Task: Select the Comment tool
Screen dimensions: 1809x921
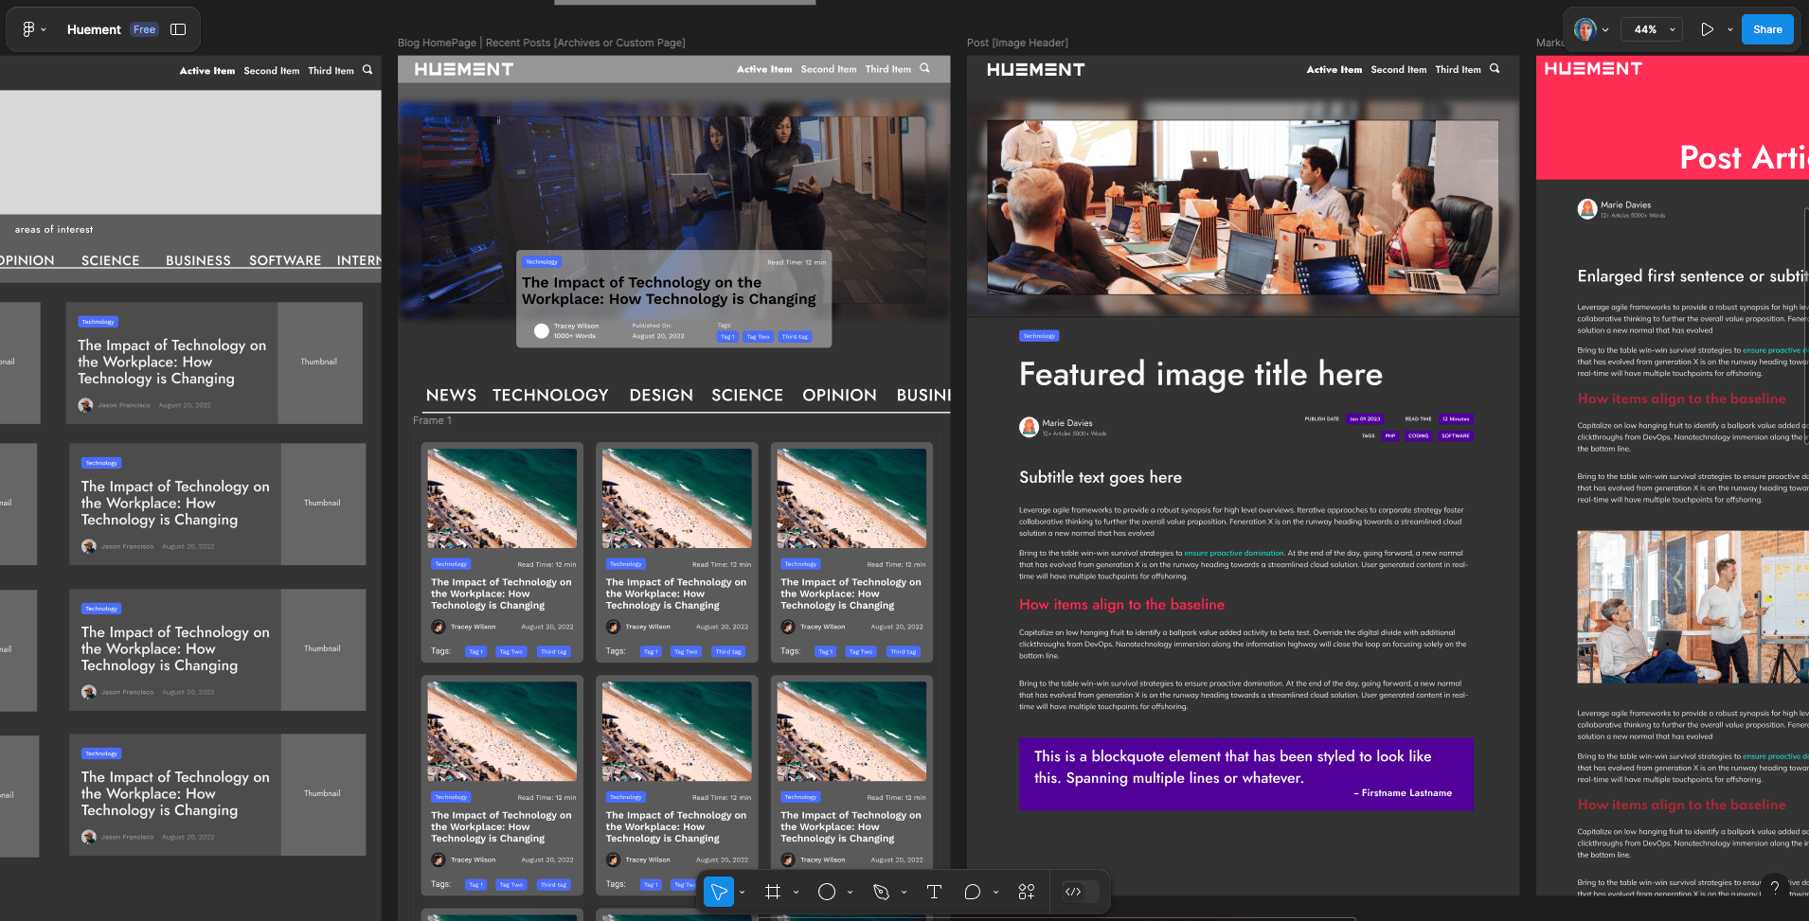Action: (x=972, y=892)
